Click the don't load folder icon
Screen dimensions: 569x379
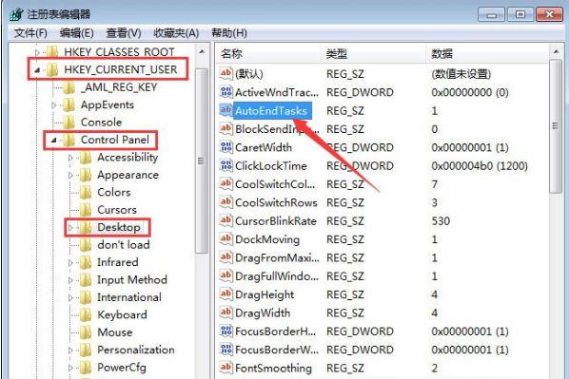[86, 244]
